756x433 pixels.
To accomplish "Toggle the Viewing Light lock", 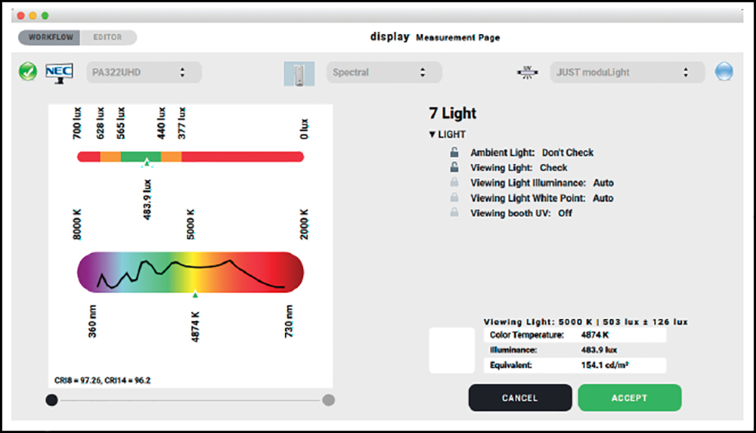I will click(x=454, y=168).
